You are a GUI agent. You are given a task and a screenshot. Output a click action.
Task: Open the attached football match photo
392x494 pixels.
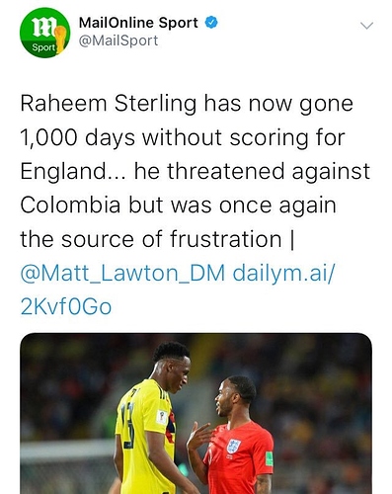coord(196,413)
